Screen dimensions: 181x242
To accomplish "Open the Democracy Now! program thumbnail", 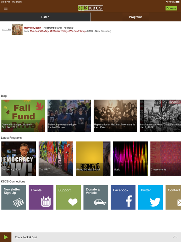I will pos(19,158).
